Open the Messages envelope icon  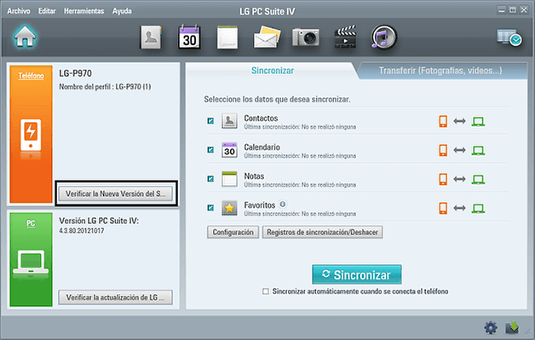267,37
